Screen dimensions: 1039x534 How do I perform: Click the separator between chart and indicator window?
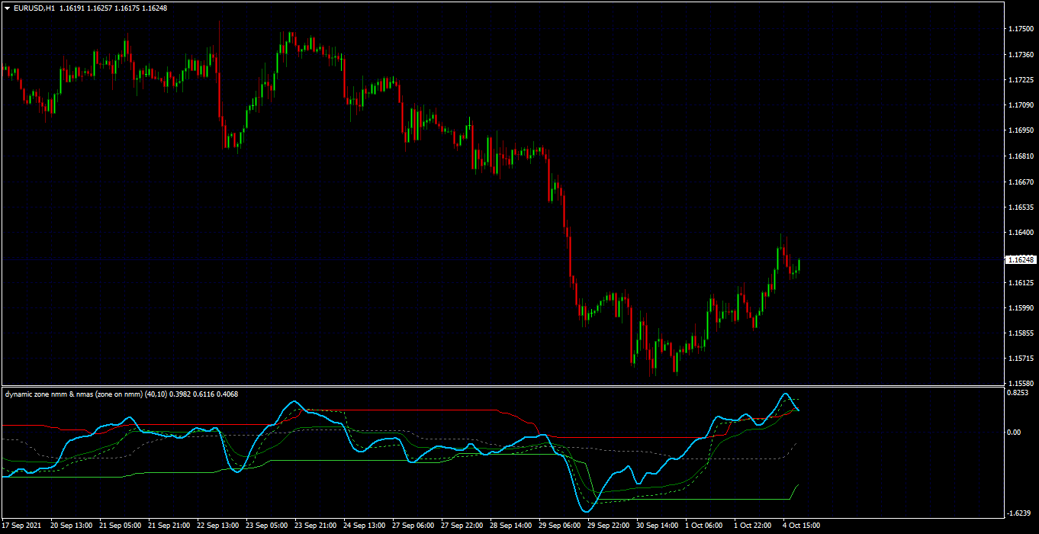pos(500,387)
